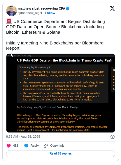The height and width of the screenshot is (165, 121).
Task: Click the 452 likes count
Action: coord(16,146)
